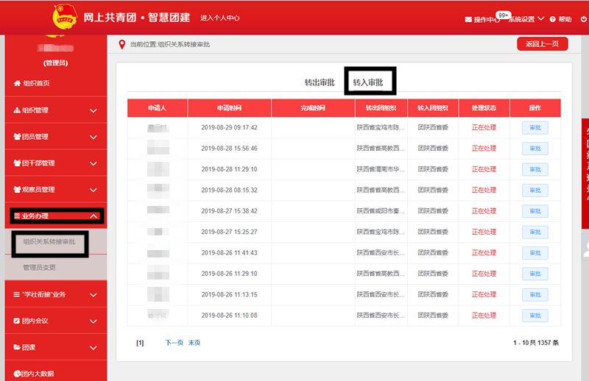The height and width of the screenshot is (381, 589).
Task: Click the current page number [1]
Action: (x=140, y=343)
